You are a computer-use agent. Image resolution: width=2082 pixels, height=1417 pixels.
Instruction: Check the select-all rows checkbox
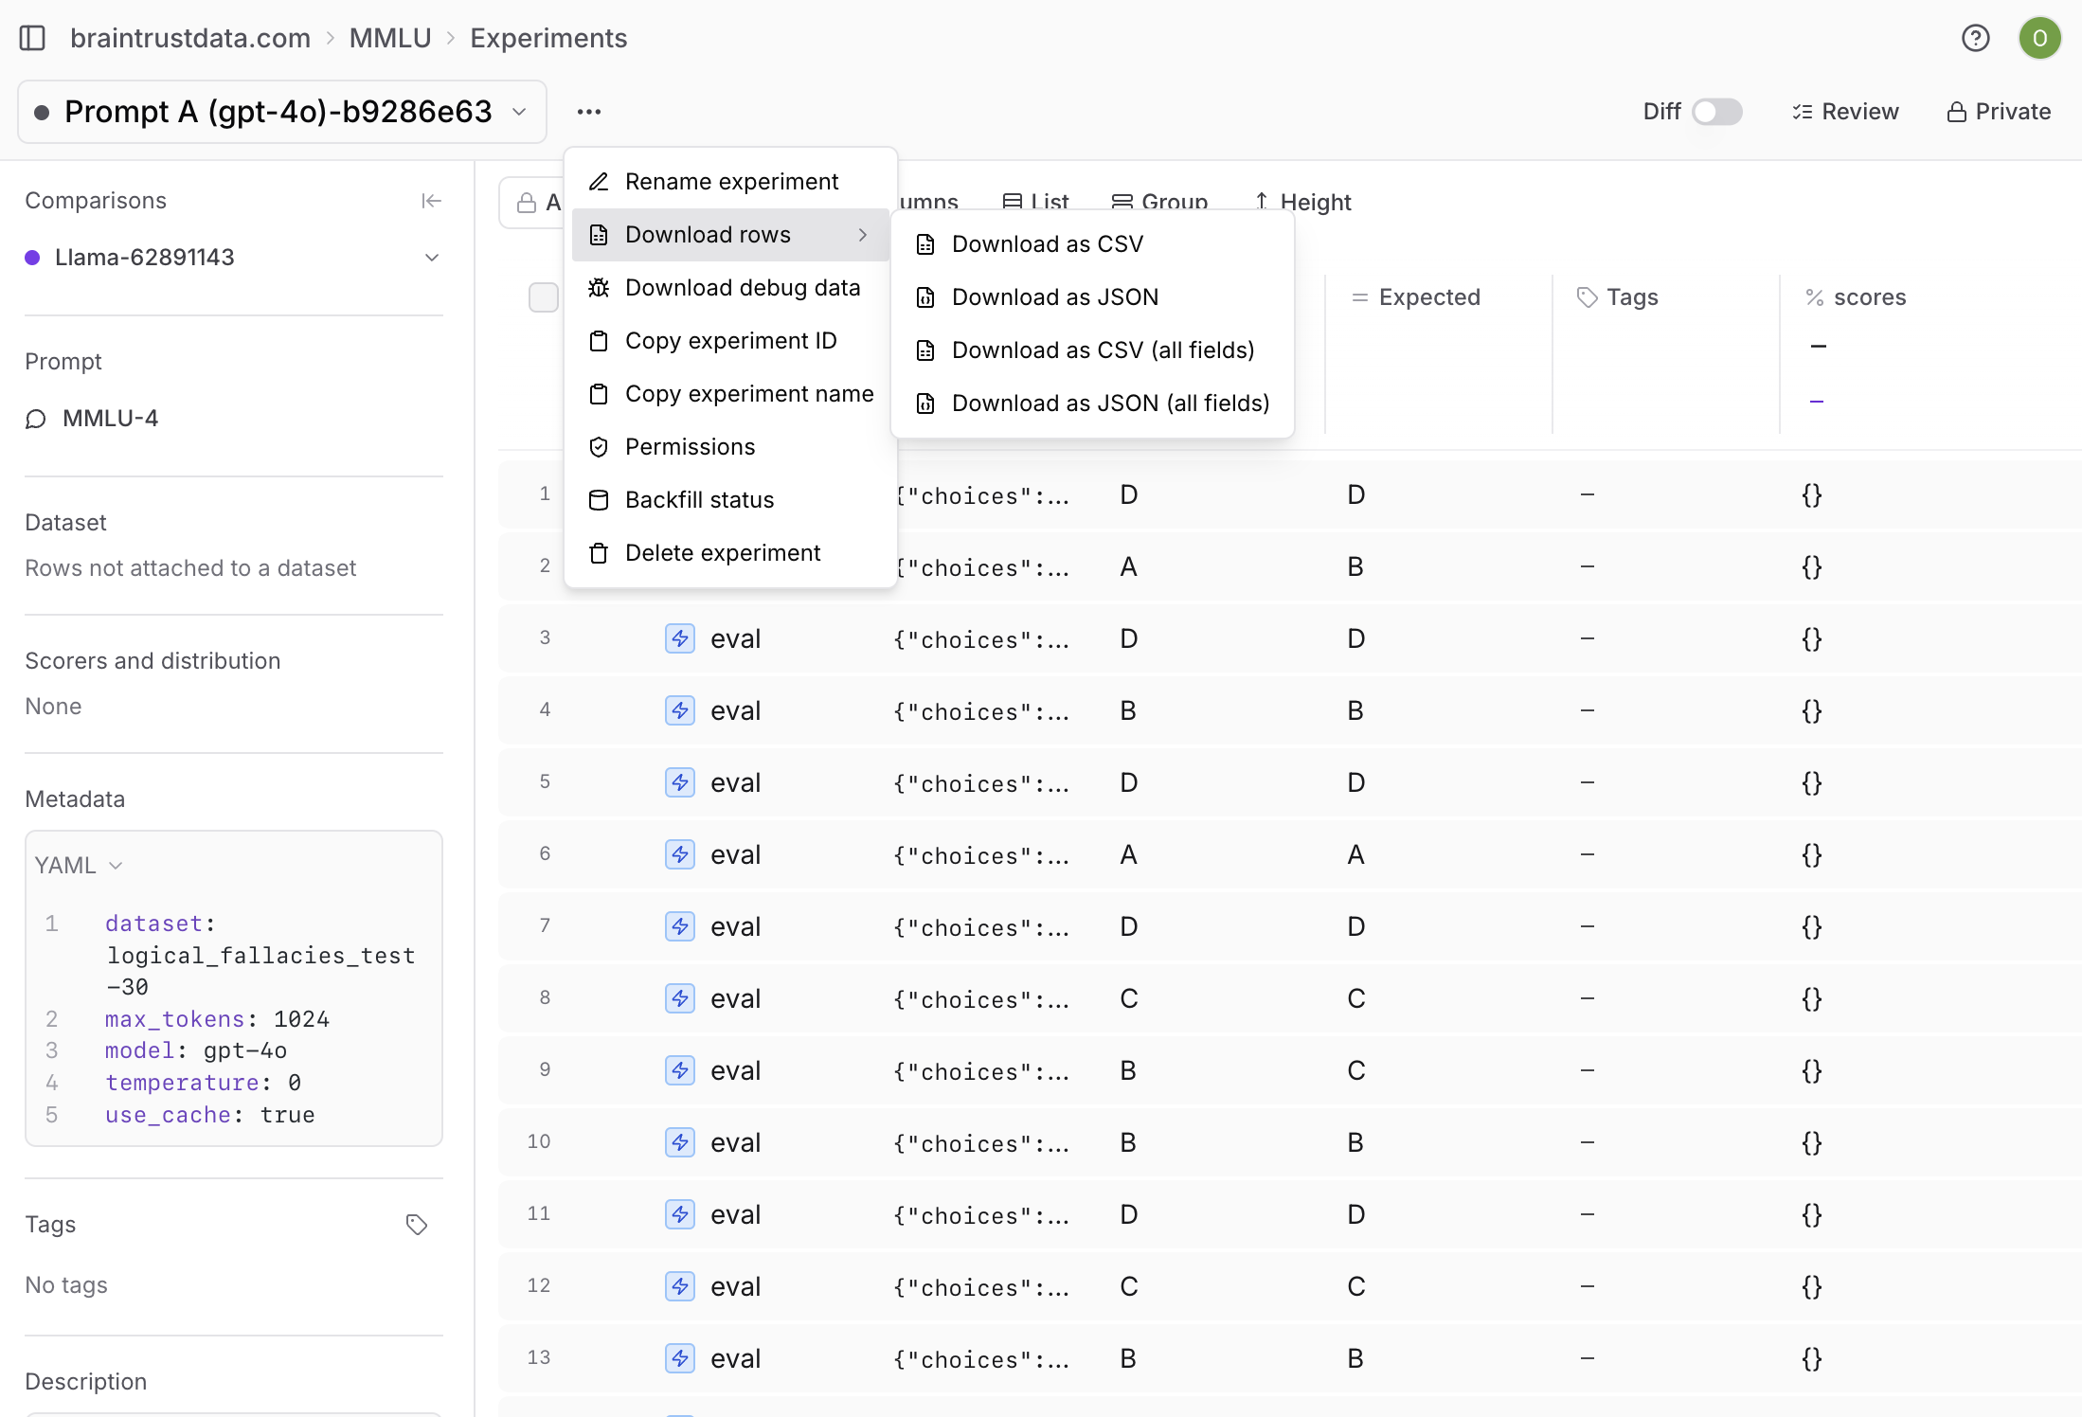coord(543,297)
